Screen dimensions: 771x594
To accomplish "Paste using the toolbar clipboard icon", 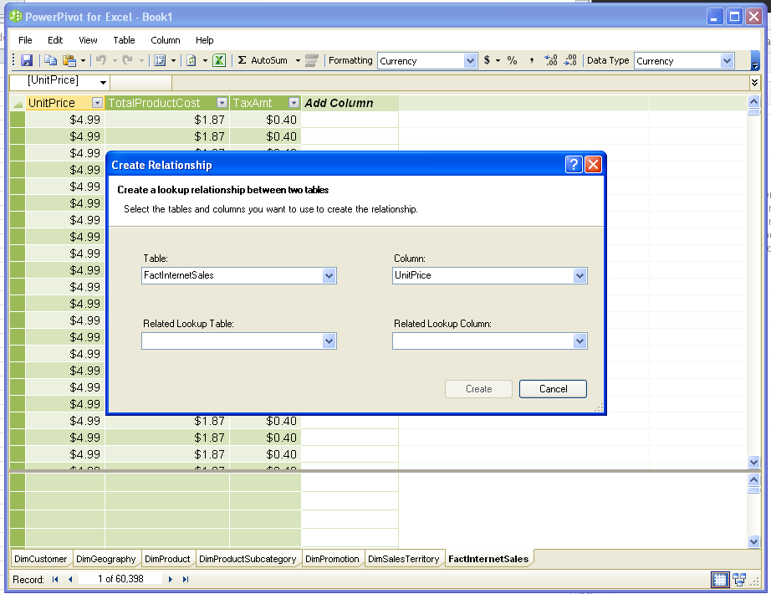I will (x=69, y=60).
